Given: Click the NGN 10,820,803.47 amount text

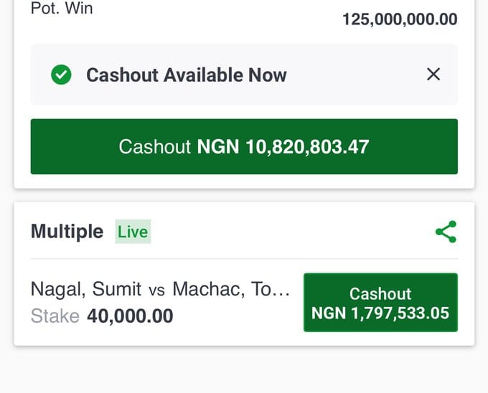Looking at the screenshot, I should [x=283, y=147].
